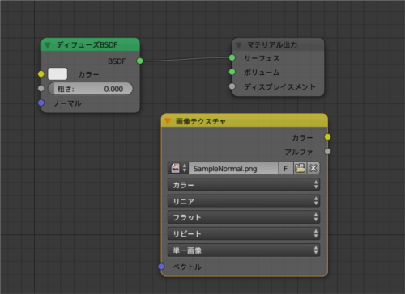
Task: Click the アルファ output socket
Action: tap(327, 151)
